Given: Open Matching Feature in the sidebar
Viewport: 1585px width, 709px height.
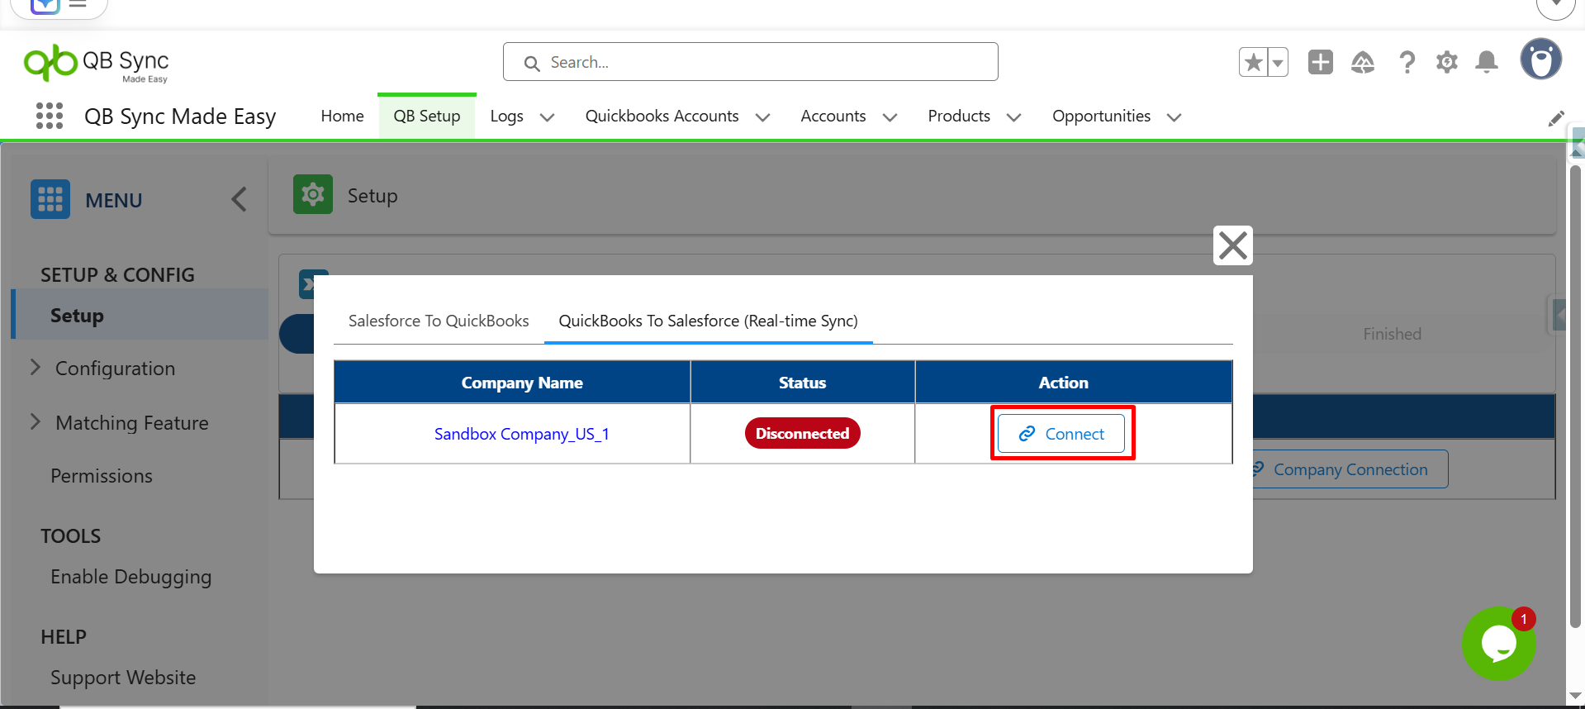Looking at the screenshot, I should coord(132,423).
